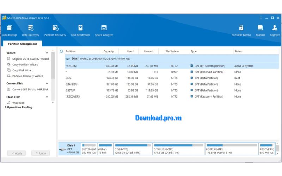Collapse the Wizard section
Image resolution: width=282 pixels, height=176 pixels.
[x=47, y=53]
